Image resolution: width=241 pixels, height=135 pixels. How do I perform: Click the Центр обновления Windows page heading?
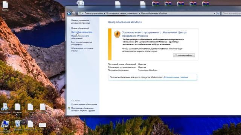[x=125, y=22]
